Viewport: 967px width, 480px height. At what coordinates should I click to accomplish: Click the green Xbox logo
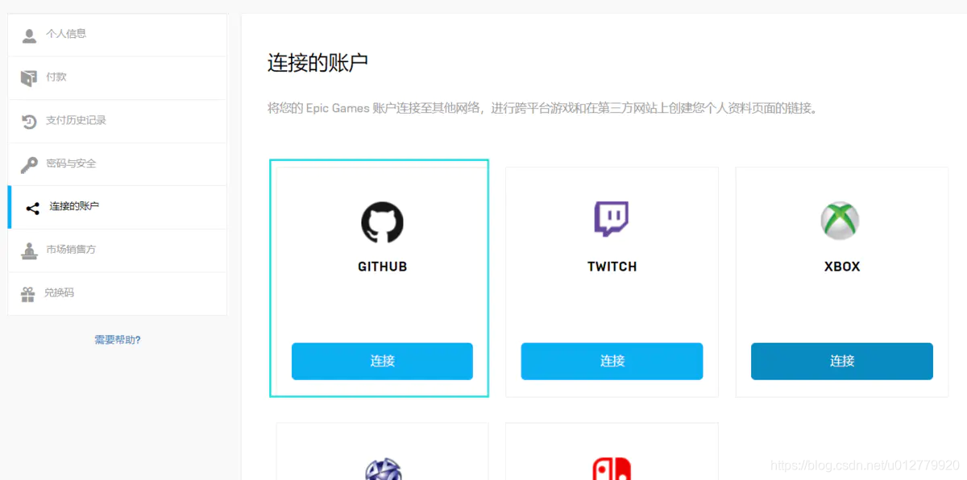click(x=840, y=221)
